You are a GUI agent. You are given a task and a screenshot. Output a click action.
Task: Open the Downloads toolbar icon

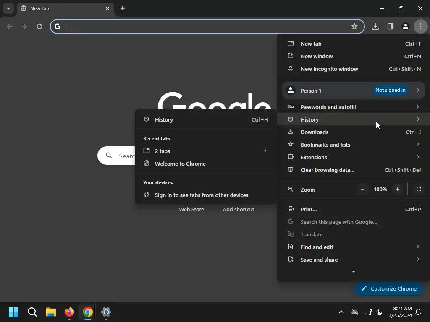point(375,26)
